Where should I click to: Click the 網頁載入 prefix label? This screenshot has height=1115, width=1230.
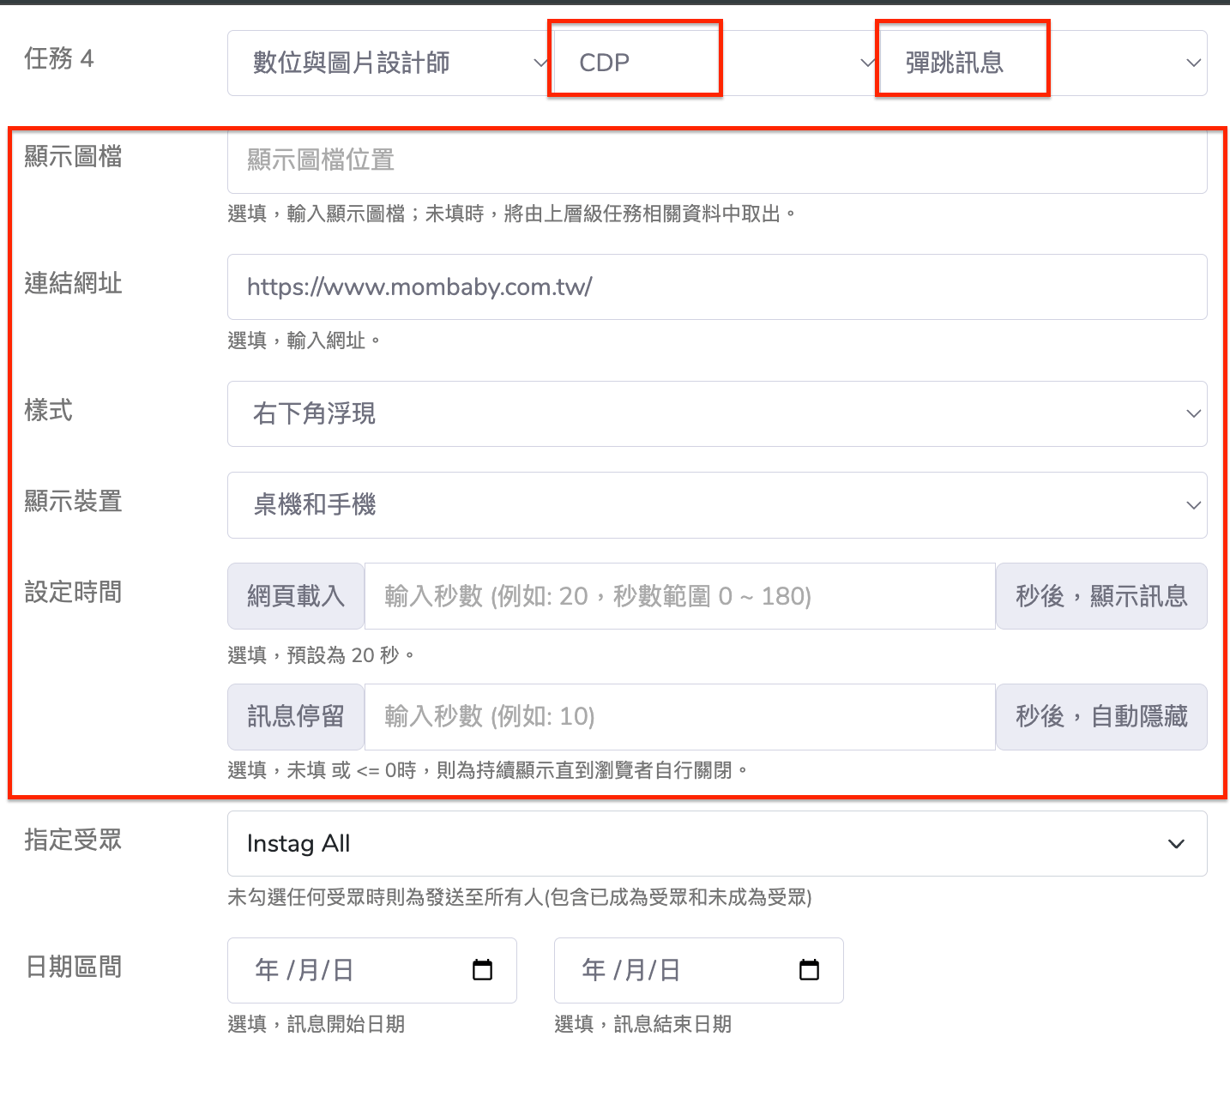pos(296,596)
